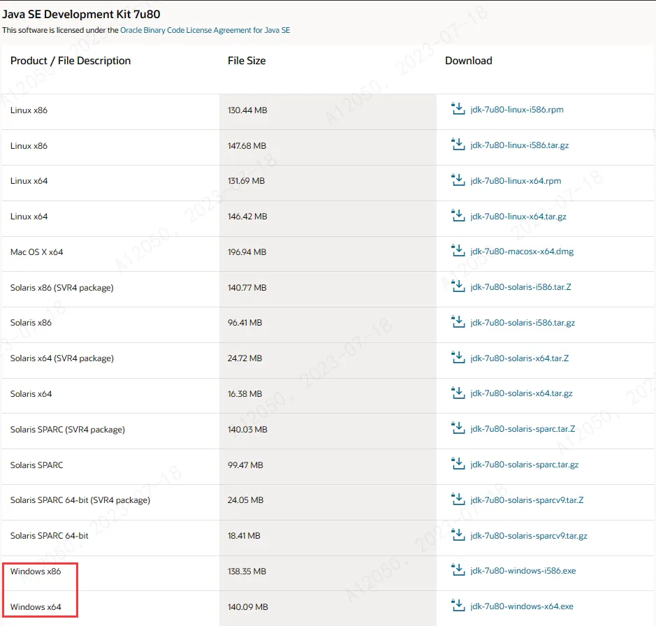Screen dimensions: 656x626
Task: Download jdk-7u80-linux-i586.rpm link
Action: coord(517,110)
